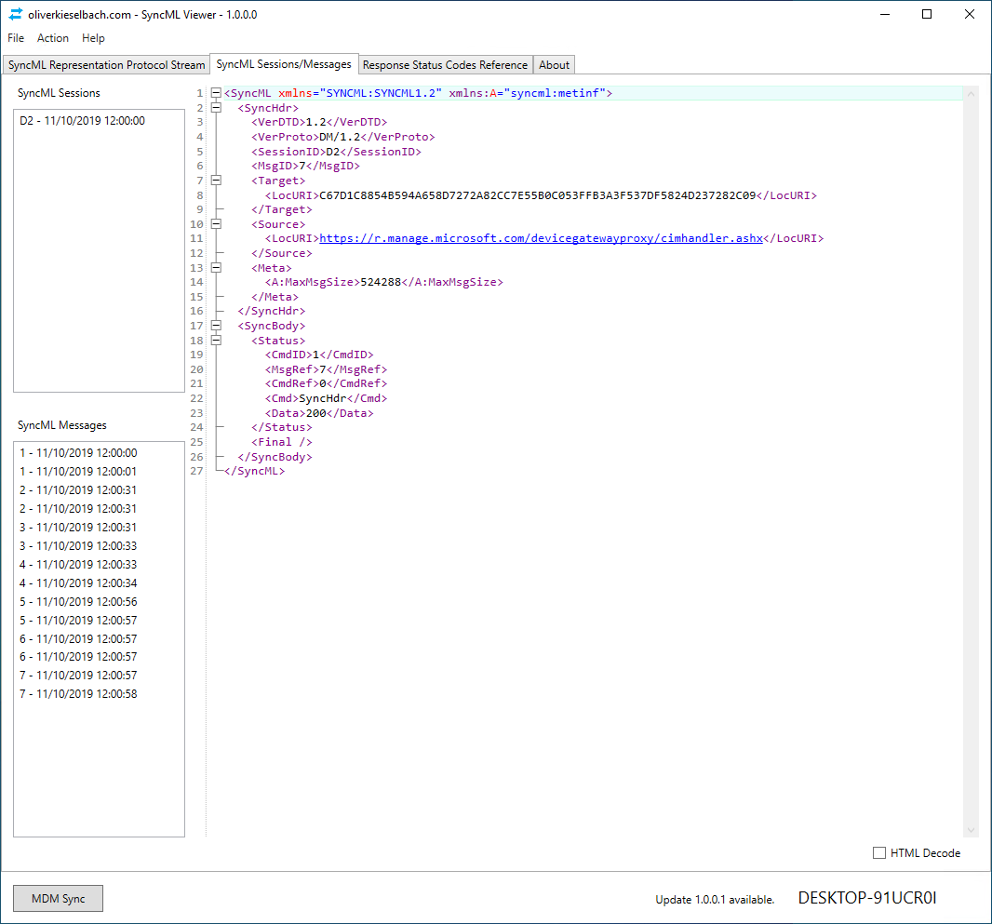Collapse the Target element
The width and height of the screenshot is (992, 924).
pos(215,180)
